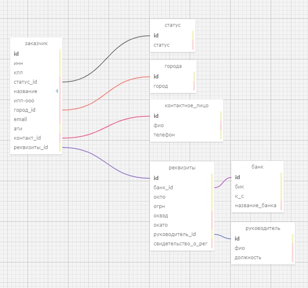Image resolution: width=308 pixels, height=288 pixels.
Task: Select the blue руководитель_id relation line
Action: (223, 236)
